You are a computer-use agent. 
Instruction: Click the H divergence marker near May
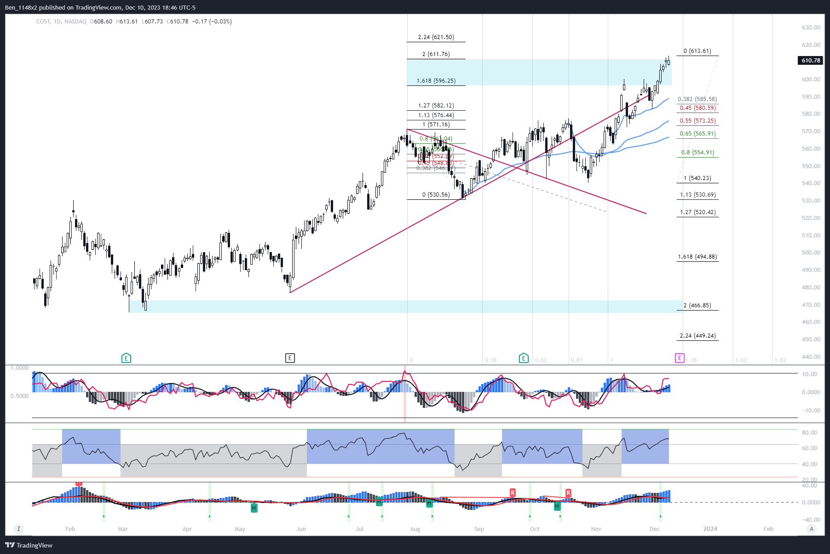pos(254,508)
